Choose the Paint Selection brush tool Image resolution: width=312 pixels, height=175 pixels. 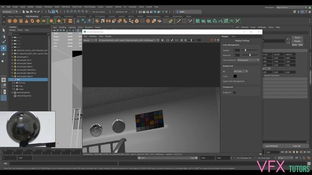click(3, 42)
